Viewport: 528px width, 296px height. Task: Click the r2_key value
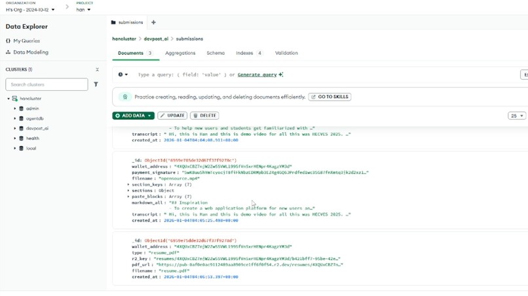[247, 259]
